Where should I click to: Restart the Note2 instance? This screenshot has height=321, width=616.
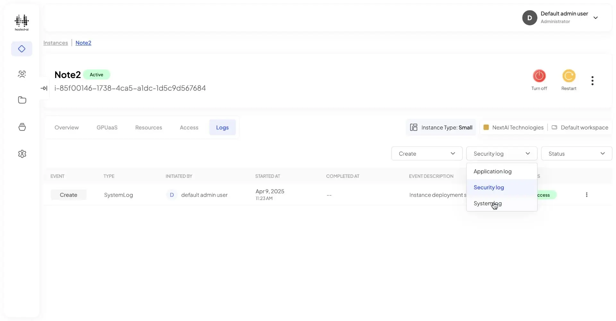pos(569,76)
